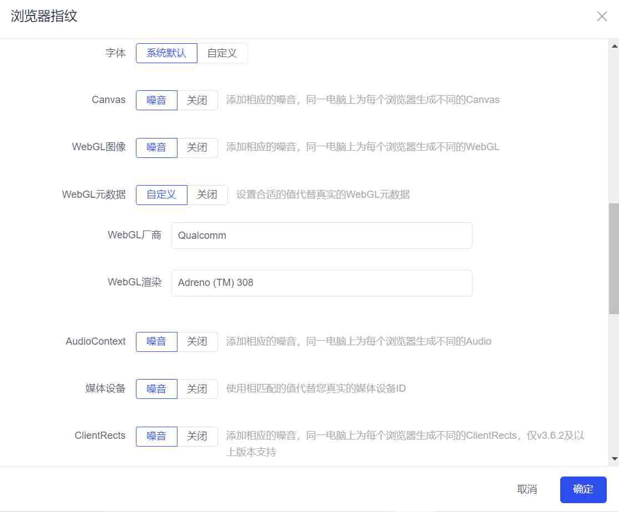Click the WebGL渲染 label
The height and width of the screenshot is (512, 619).
(x=135, y=282)
